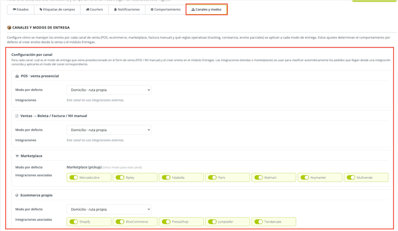Image resolution: width=398 pixels, height=231 pixels.
Task: Click the 'Marketplace (pickup)' mode text
Action: [84, 167]
